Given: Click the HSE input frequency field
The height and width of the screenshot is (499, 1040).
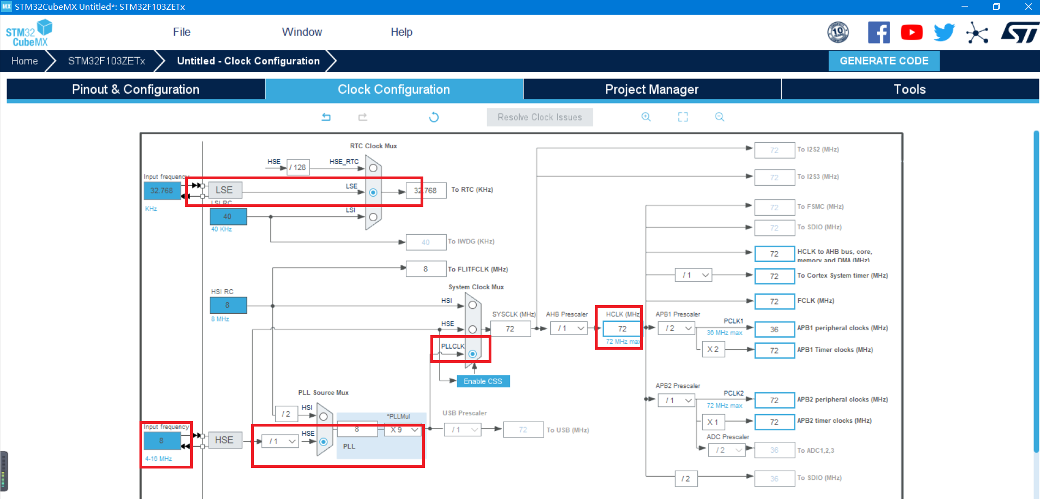Looking at the screenshot, I should pyautogui.click(x=162, y=441).
